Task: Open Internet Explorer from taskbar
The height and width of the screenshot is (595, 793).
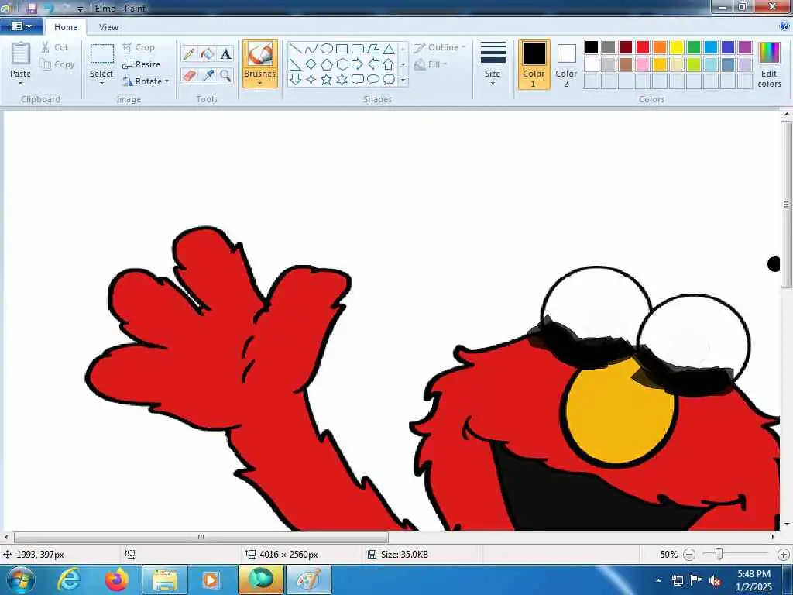Action: pos(69,580)
